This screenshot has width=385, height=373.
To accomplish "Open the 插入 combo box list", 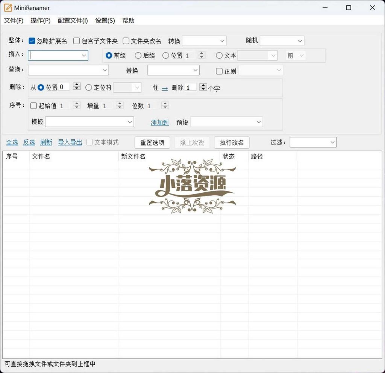I will click(x=84, y=56).
